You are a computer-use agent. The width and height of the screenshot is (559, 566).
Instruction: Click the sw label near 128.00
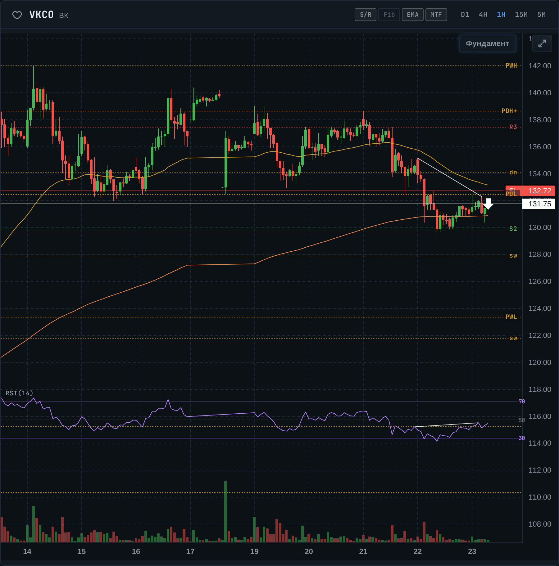coord(513,256)
